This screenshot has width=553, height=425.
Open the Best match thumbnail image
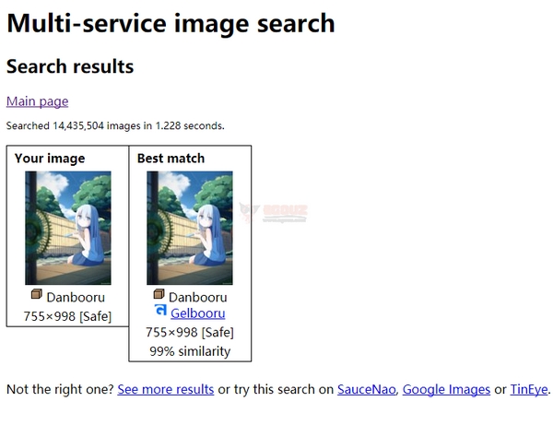[x=189, y=228]
